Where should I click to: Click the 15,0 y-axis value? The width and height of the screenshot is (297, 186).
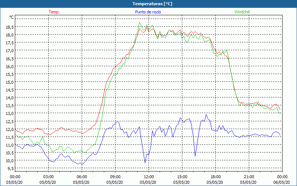(x=10, y=82)
